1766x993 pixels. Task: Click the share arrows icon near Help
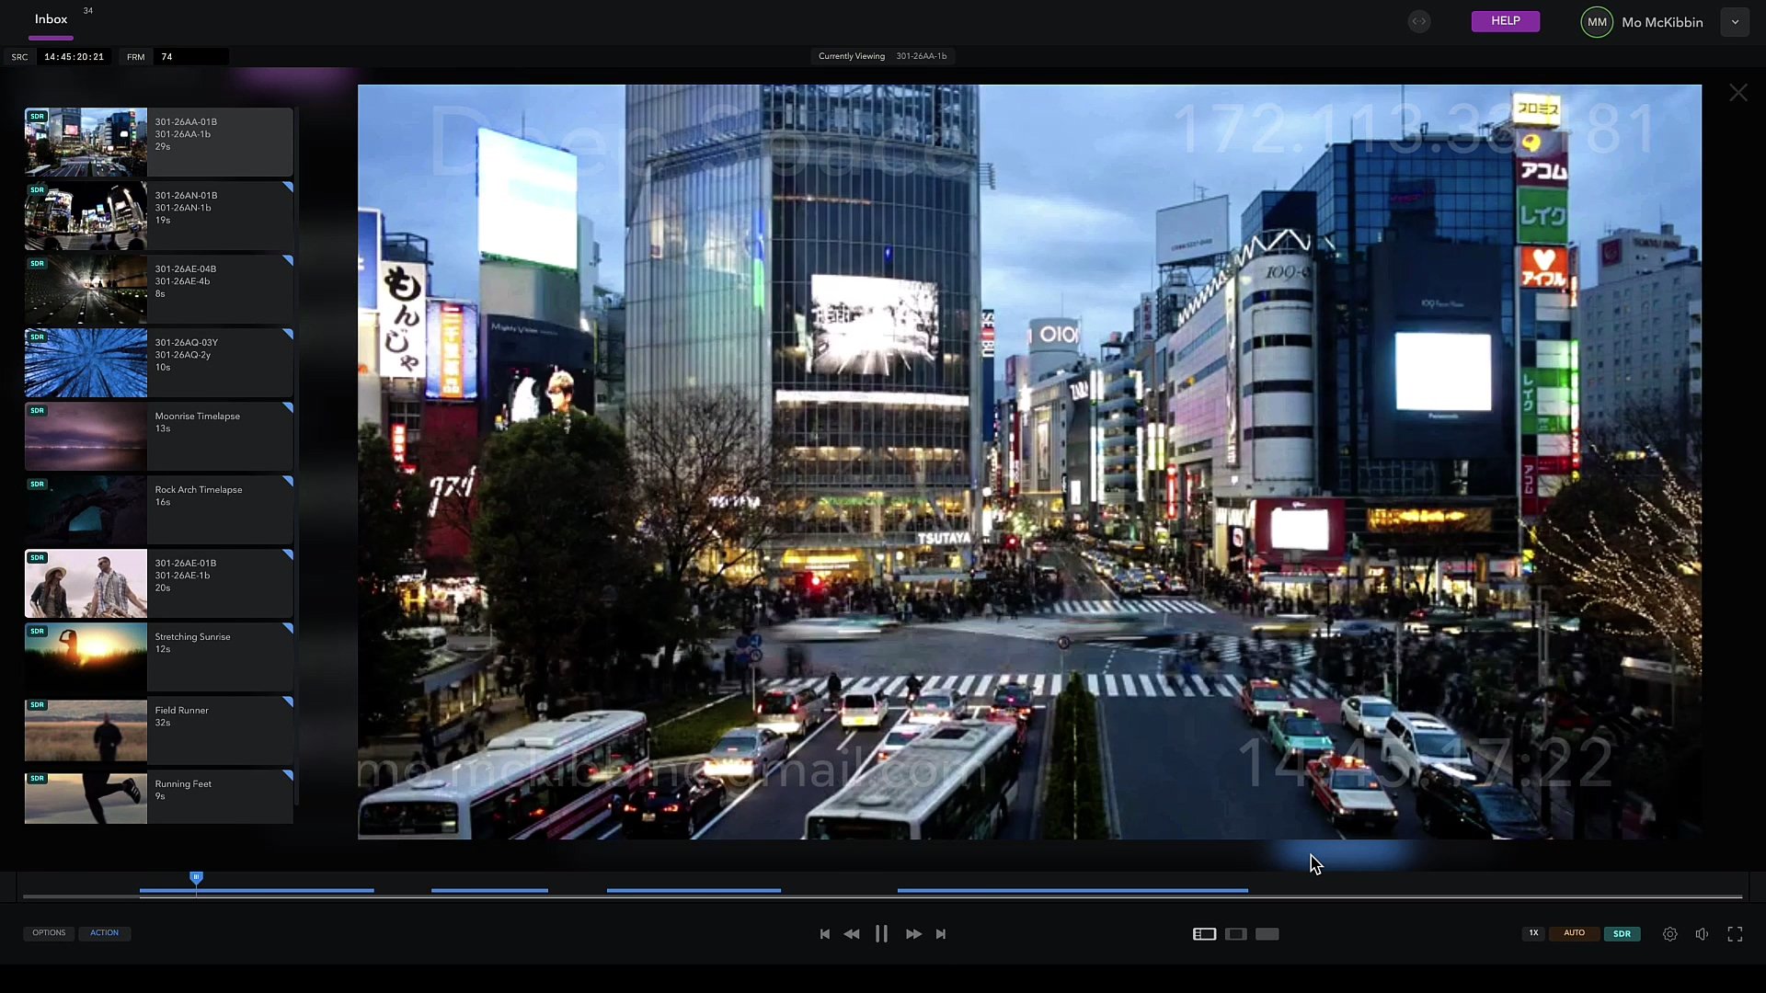(1418, 21)
